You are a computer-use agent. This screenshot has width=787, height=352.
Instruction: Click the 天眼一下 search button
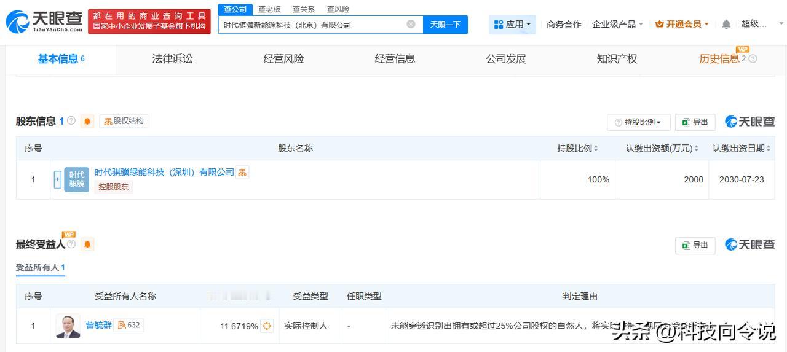coord(445,25)
